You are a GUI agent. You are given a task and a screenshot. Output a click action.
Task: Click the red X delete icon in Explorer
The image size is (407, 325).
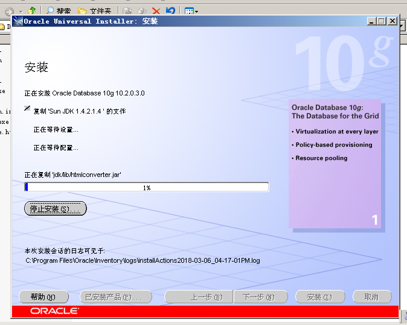(156, 11)
